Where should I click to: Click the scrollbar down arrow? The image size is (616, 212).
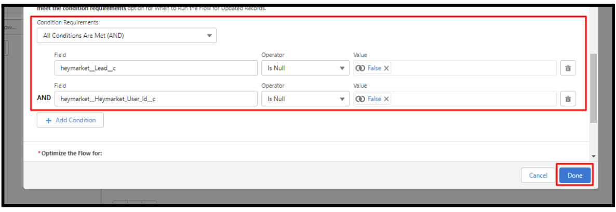click(x=593, y=156)
